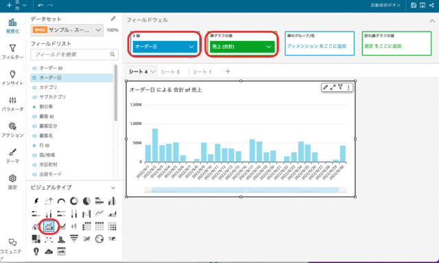Pick the scatter plot visual type
The height and width of the screenshot is (263, 439).
tap(49, 238)
